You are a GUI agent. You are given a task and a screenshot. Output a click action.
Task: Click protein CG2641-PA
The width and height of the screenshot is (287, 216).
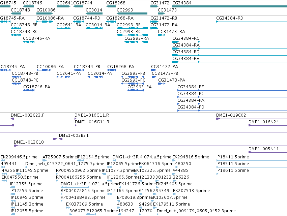tap(63, 77)
